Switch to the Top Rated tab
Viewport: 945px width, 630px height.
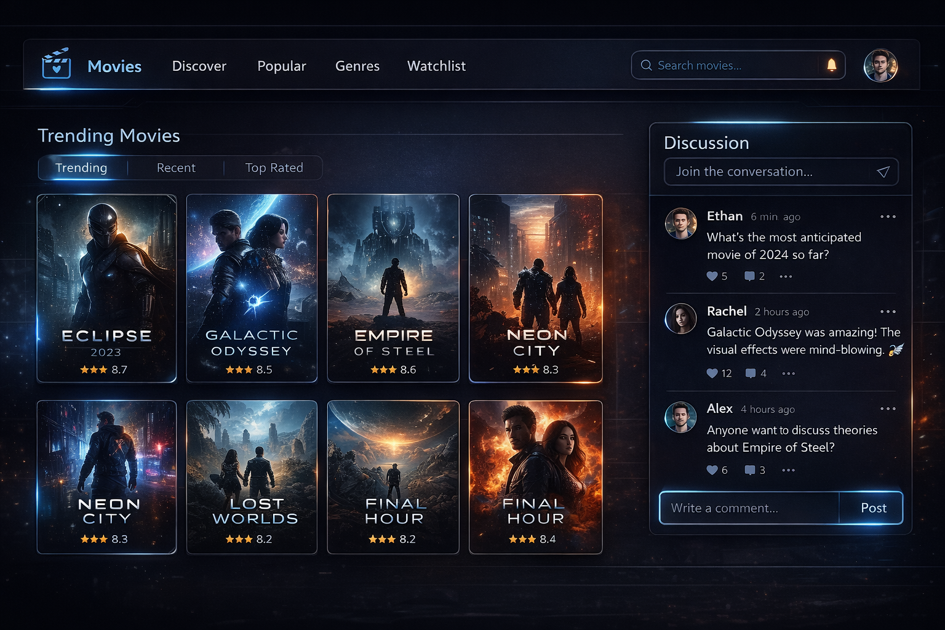tap(274, 167)
